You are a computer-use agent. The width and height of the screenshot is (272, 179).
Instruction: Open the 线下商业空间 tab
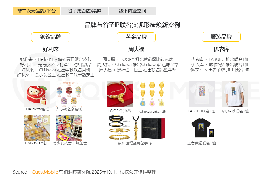pos(132,11)
